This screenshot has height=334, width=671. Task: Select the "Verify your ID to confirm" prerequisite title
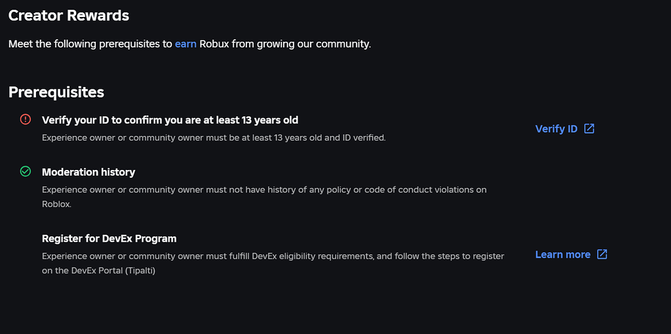(x=170, y=120)
